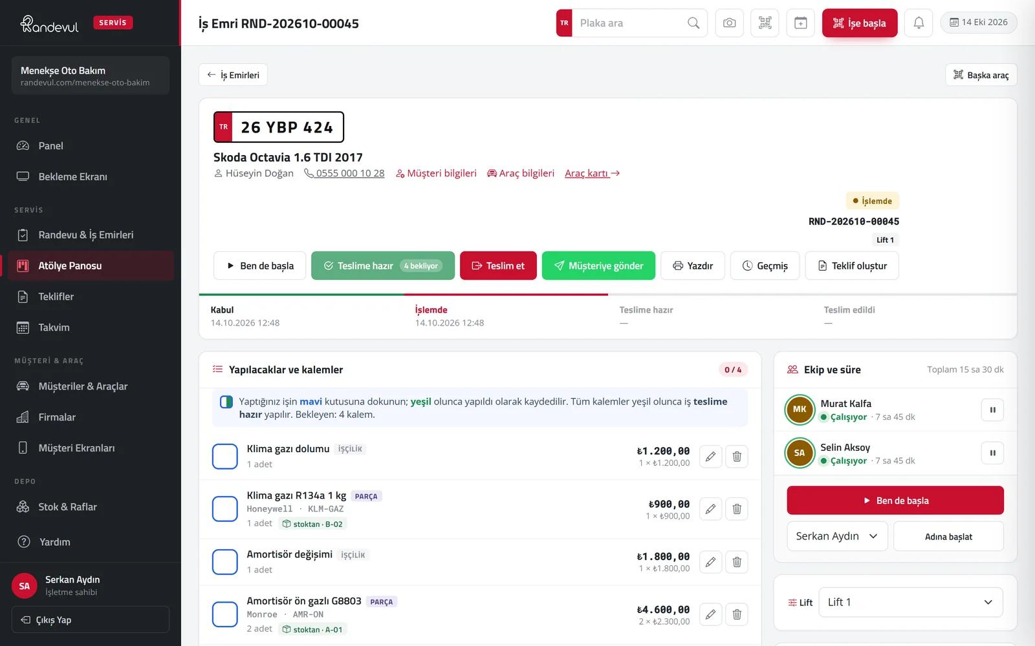Click Çıkış Yap logout button
The width and height of the screenshot is (1035, 646).
(91, 620)
